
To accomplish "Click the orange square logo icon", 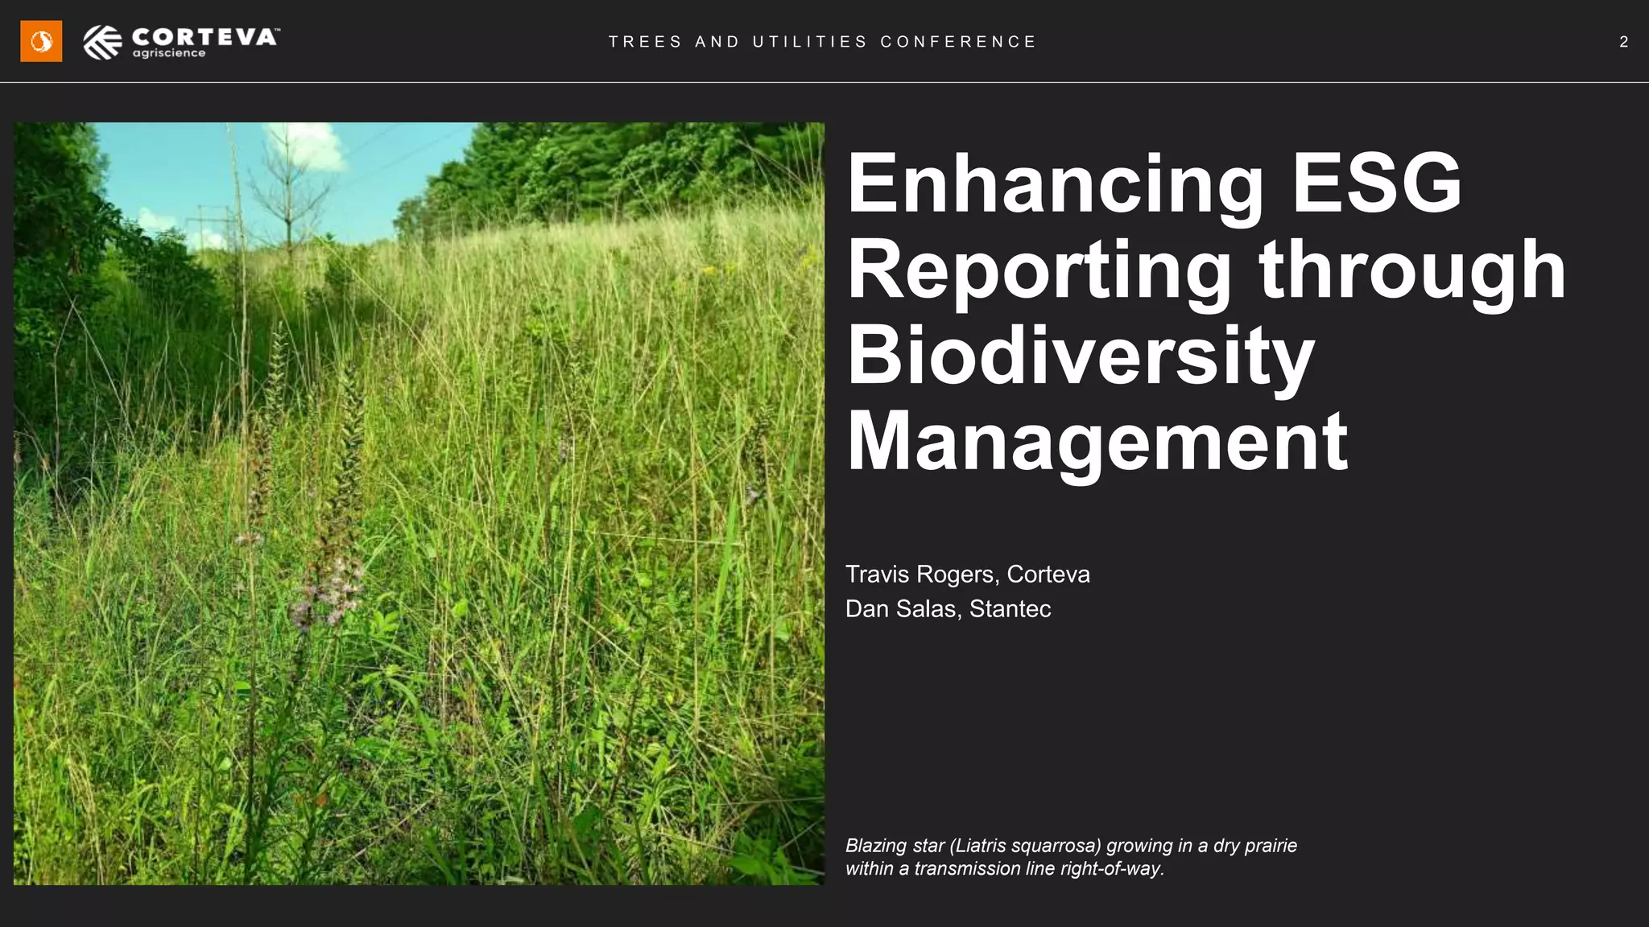I will (x=41, y=41).
